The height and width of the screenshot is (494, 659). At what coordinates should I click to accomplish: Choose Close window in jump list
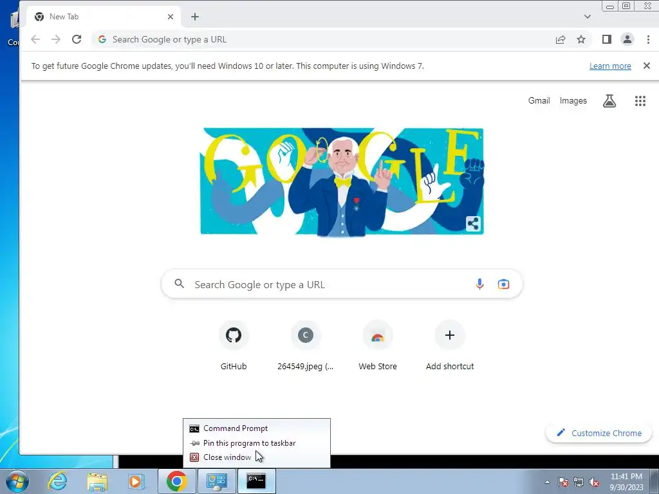click(257, 457)
